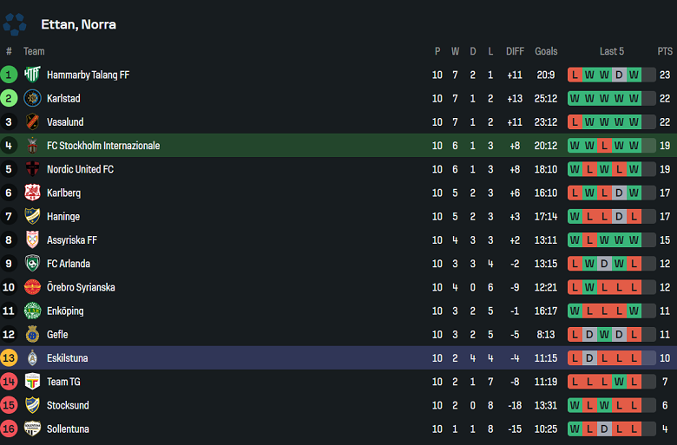Click the Last 5 column header
Screen dimensions: 677x445
[x=611, y=51]
